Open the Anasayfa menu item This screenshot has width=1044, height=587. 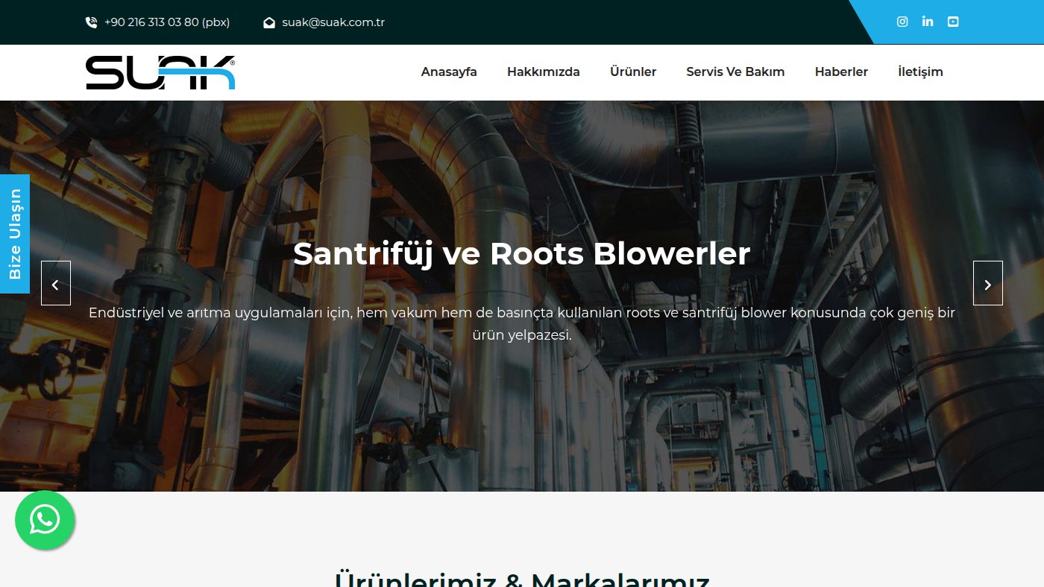(449, 72)
